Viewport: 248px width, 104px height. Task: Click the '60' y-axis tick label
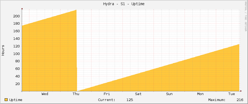coord(17,69)
